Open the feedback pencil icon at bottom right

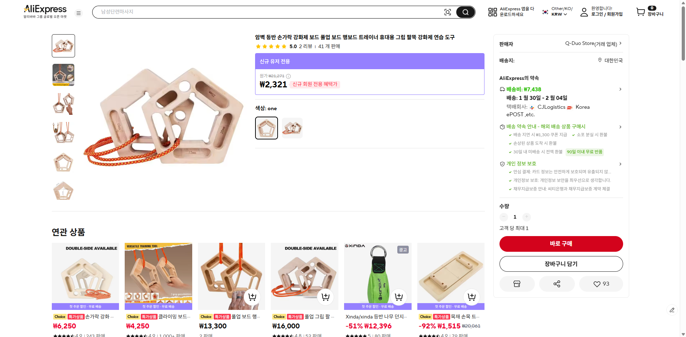(x=672, y=310)
